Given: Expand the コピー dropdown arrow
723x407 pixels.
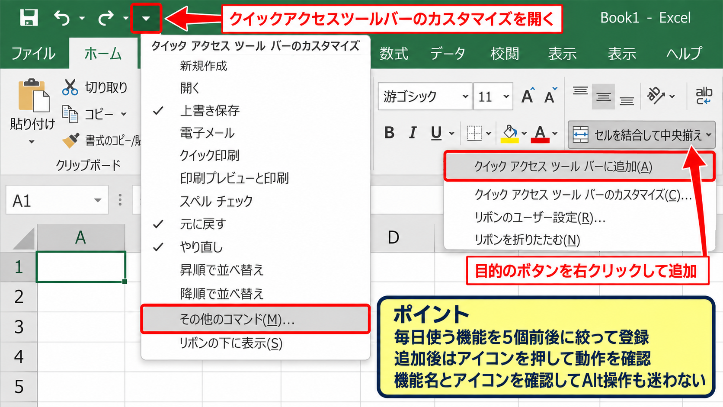Looking at the screenshot, I should 124,114.
